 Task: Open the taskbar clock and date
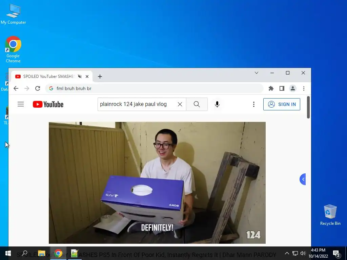(x=318, y=253)
